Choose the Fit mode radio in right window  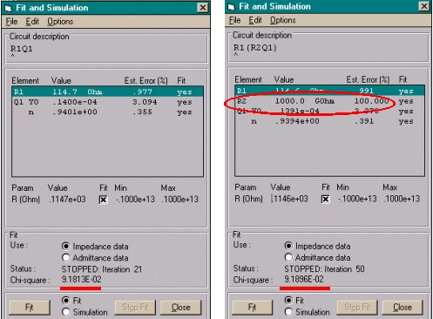(x=288, y=300)
